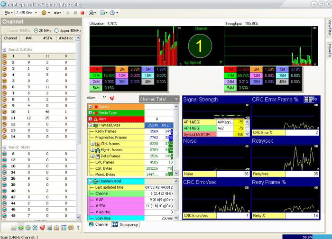This screenshot has width=332, height=239.
Task: Open the Decodes clipboard icon
Action: tap(56, 228)
